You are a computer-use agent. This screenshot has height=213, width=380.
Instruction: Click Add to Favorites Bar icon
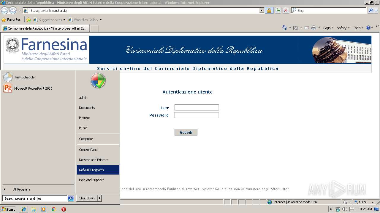point(28,20)
